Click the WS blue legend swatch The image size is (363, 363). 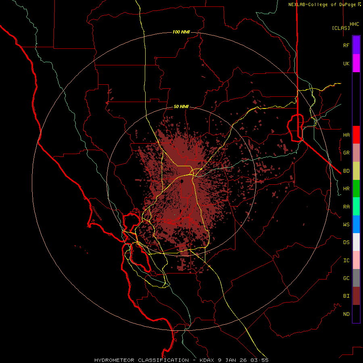[x=356, y=224]
